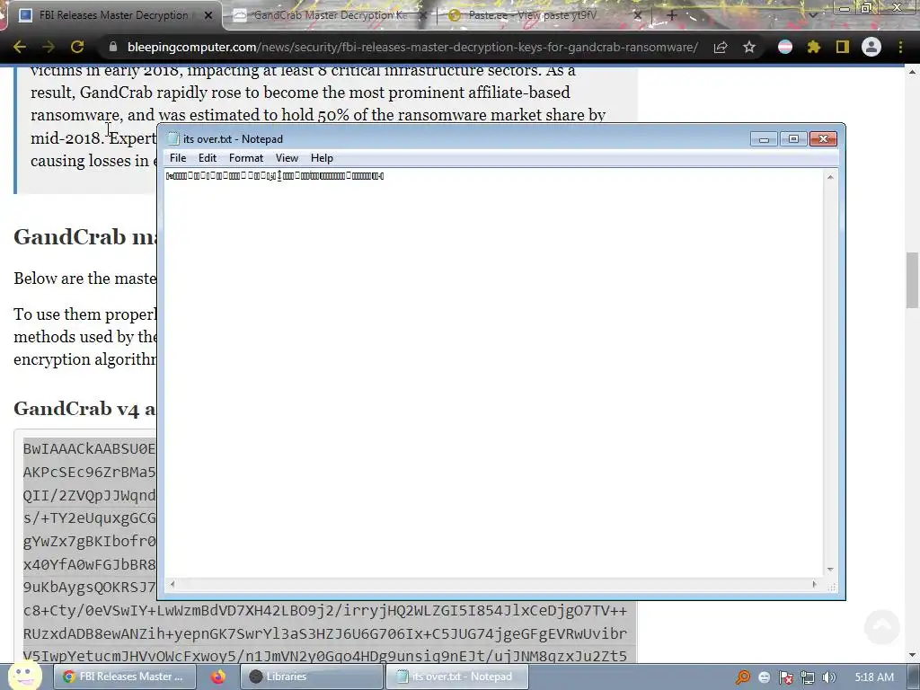Click the web page scrollbar thumb
Viewport: 920px width, 690px height.
coord(912,279)
